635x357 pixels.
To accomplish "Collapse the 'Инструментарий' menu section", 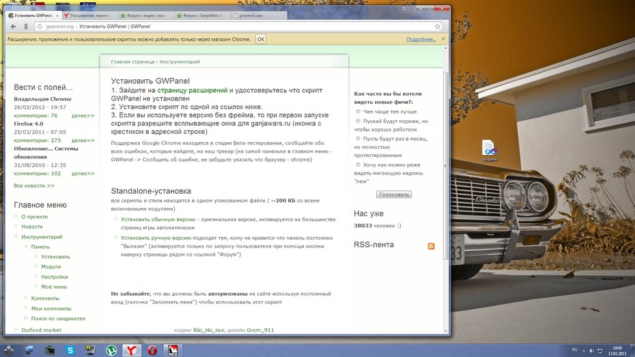I will 16,236.
